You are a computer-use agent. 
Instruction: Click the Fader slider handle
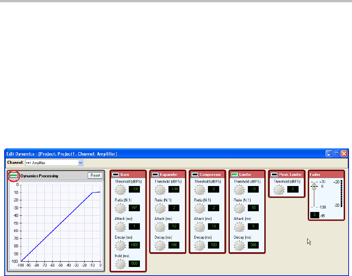click(314, 187)
